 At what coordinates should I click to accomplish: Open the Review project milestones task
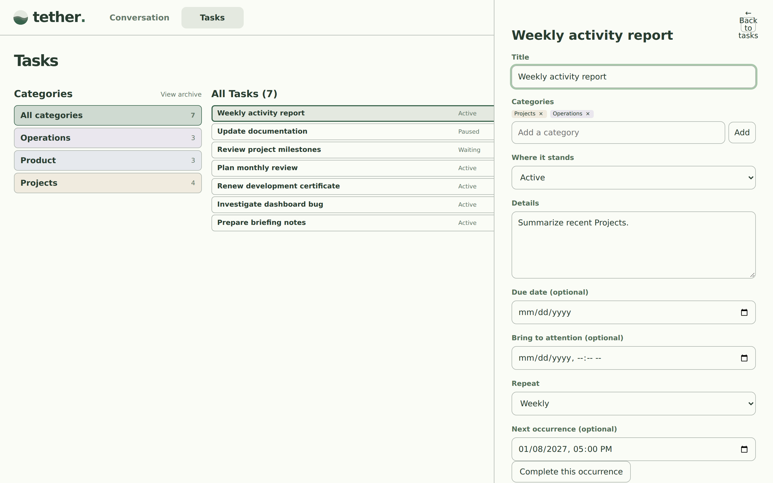click(x=353, y=150)
